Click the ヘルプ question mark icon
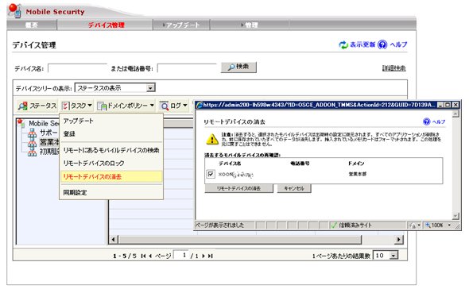The width and height of the screenshot is (469, 289). 382,44
